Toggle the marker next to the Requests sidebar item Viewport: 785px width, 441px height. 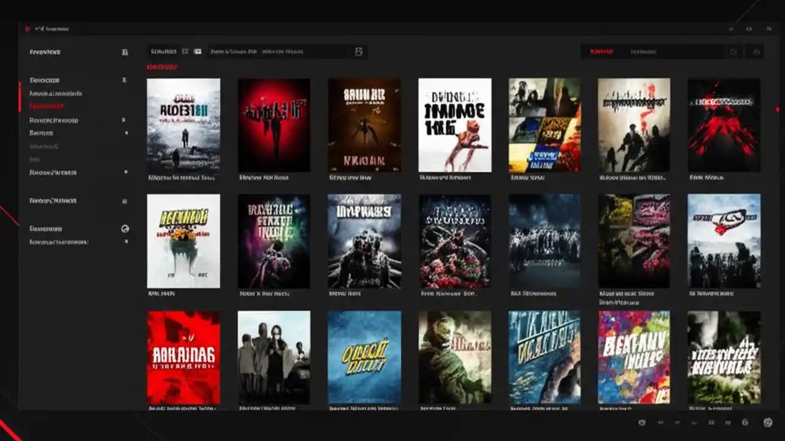(125, 120)
